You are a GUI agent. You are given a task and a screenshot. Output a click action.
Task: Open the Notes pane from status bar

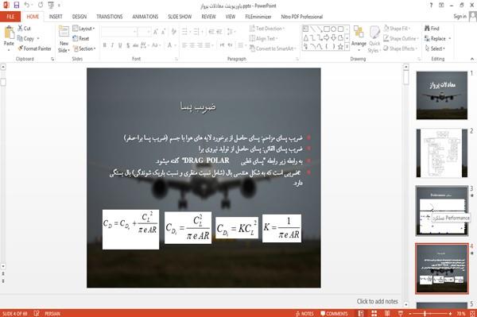click(x=304, y=314)
